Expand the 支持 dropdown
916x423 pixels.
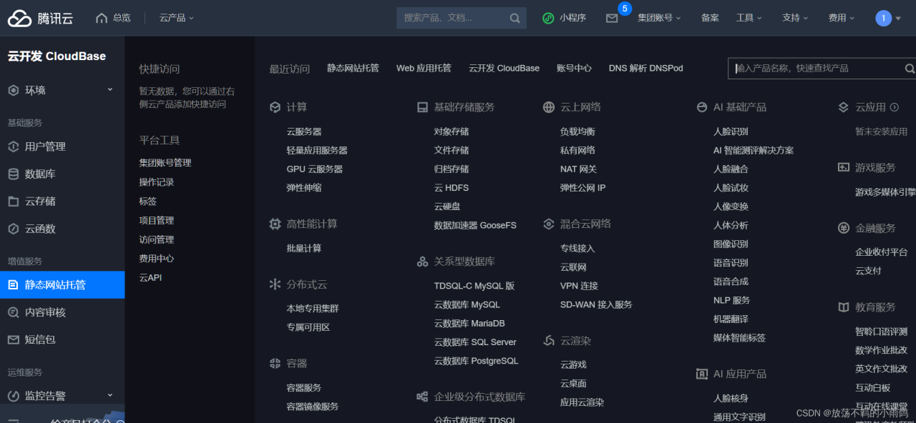coord(795,18)
